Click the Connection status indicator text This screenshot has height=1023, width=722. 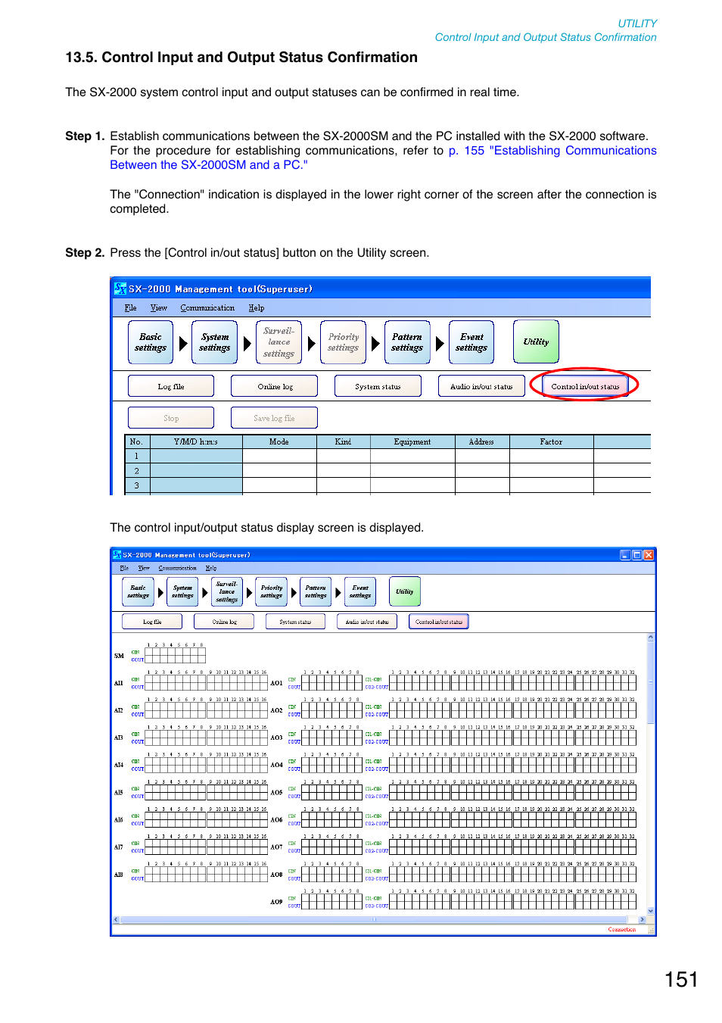coord(622,929)
